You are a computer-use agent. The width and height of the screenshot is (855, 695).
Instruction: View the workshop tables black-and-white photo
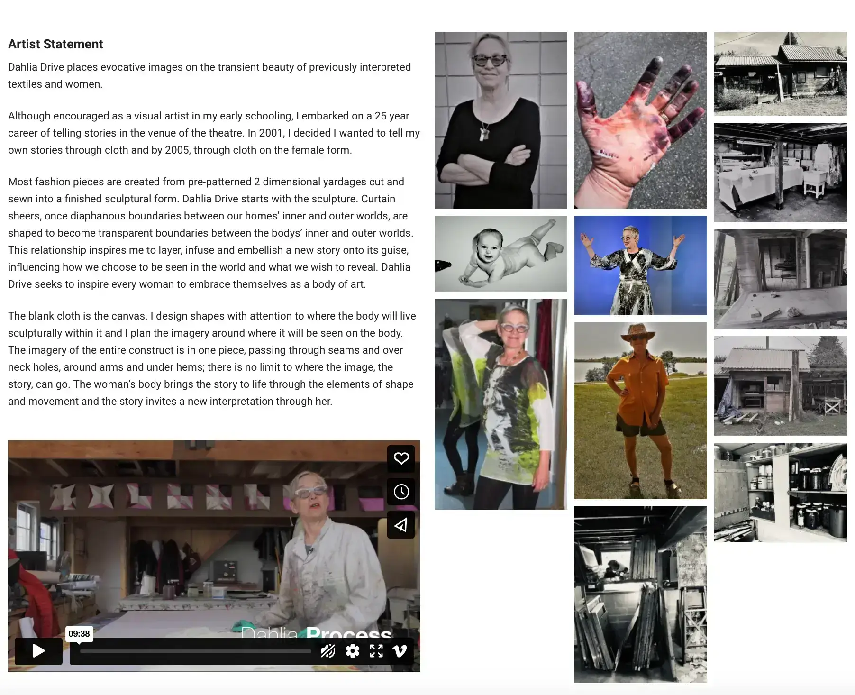pos(780,173)
